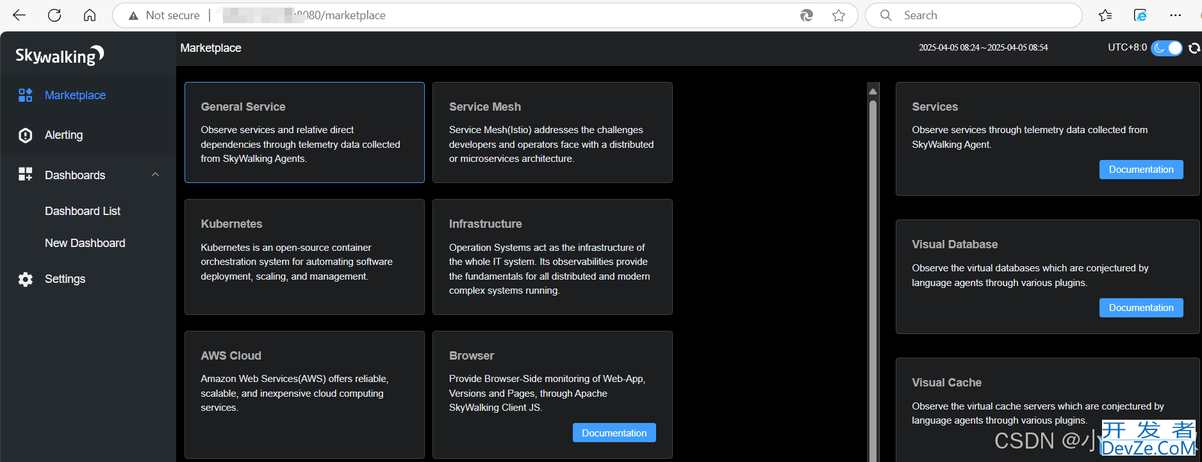This screenshot has width=1202, height=462.
Task: Click the Not secure warning icon
Action: tap(133, 15)
